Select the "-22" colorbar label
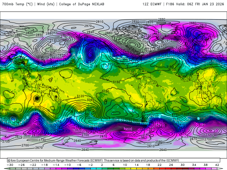This screenshot has width=227, height=170. coord(33,165)
